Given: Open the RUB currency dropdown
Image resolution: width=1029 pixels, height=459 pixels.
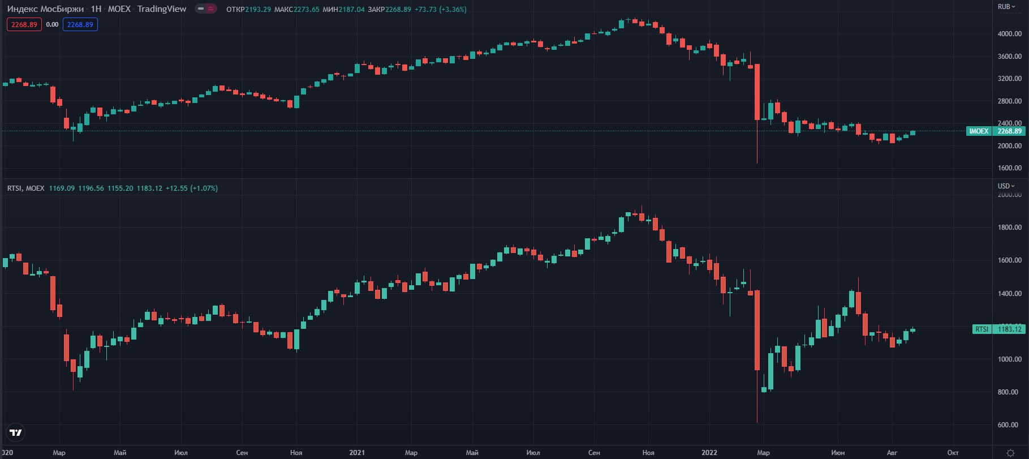Looking at the screenshot, I should coord(1006,7).
